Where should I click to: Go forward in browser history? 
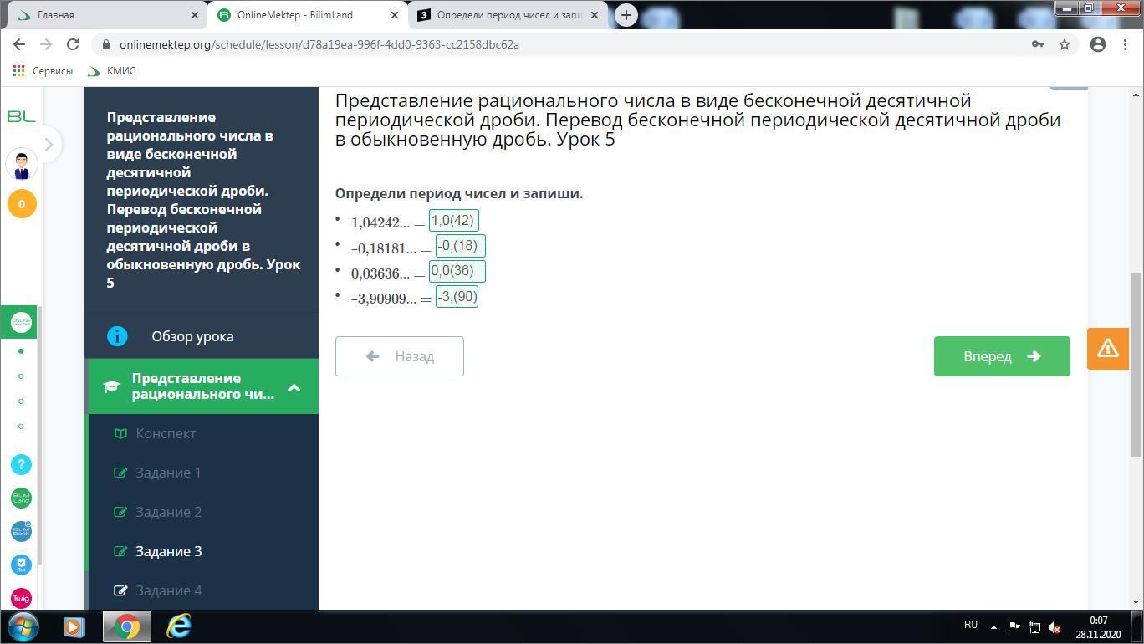point(46,44)
